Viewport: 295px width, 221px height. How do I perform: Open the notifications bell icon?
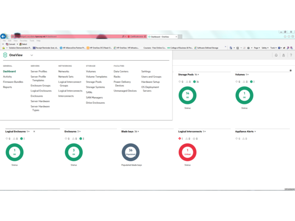point(276,55)
